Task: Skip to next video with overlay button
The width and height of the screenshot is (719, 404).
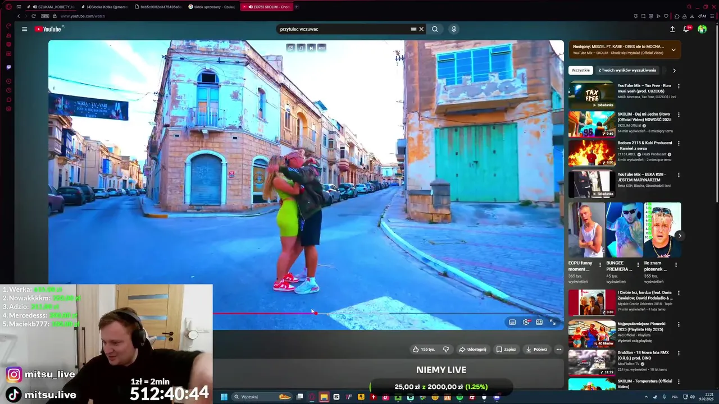Action: 311,48
